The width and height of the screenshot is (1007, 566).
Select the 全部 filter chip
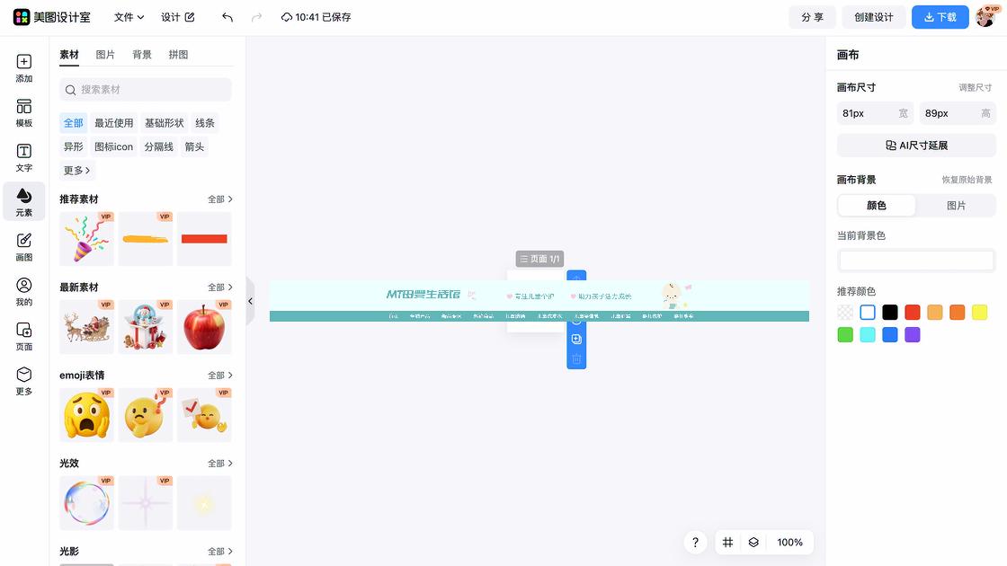click(73, 122)
